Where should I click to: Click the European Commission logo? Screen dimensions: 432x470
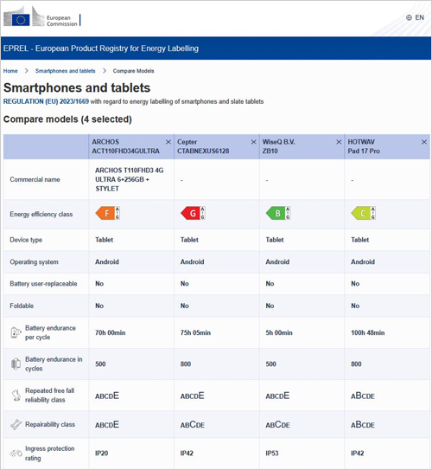point(42,17)
